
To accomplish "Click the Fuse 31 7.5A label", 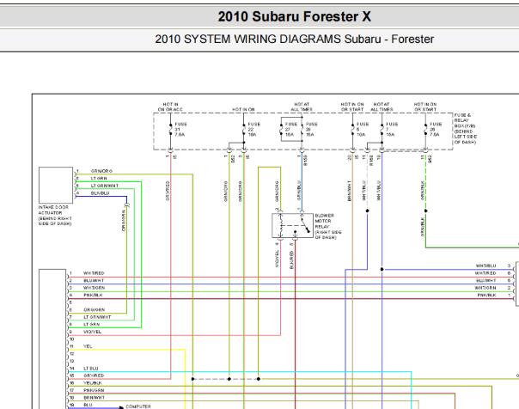I will pyautogui.click(x=180, y=130).
